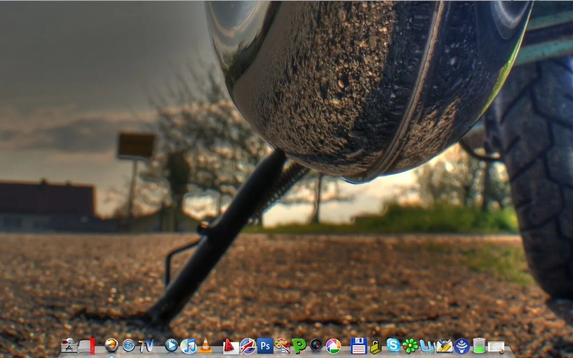The image size is (573, 358).
Task: Open the paint palette app icon
Action: pos(282,346)
